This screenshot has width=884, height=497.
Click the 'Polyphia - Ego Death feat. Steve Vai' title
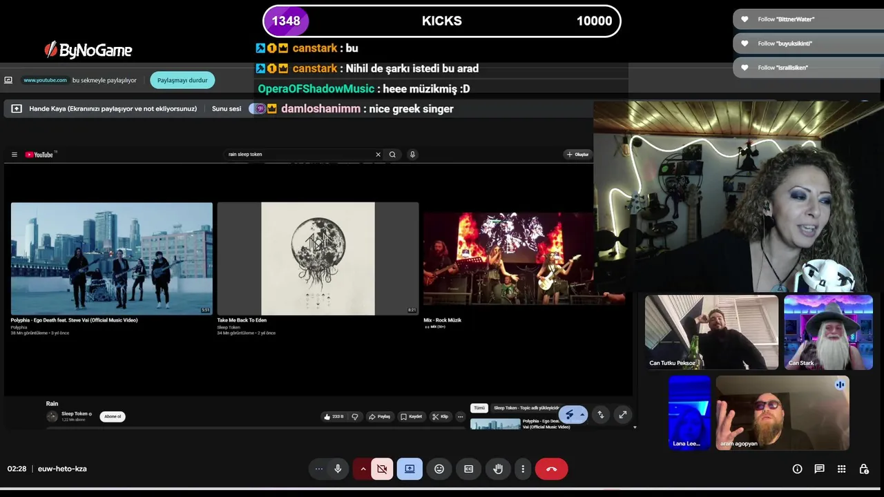(74, 320)
